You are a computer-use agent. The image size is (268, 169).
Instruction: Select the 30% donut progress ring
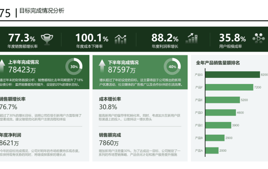(74, 66)
